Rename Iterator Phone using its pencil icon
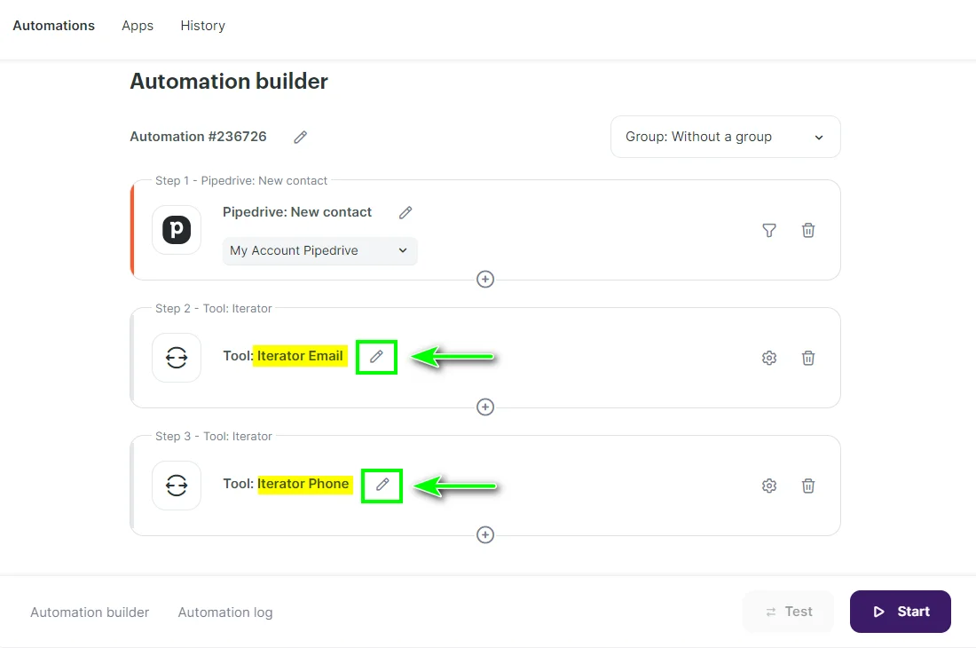Viewport: 976px width, 648px height. pos(382,485)
